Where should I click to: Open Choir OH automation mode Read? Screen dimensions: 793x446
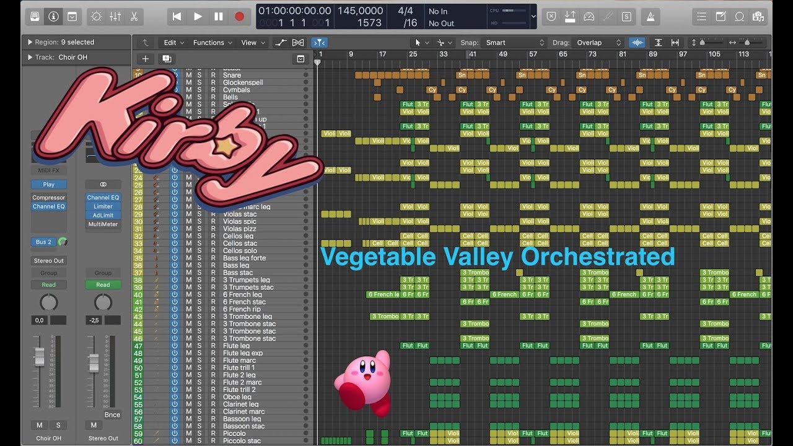coord(49,285)
